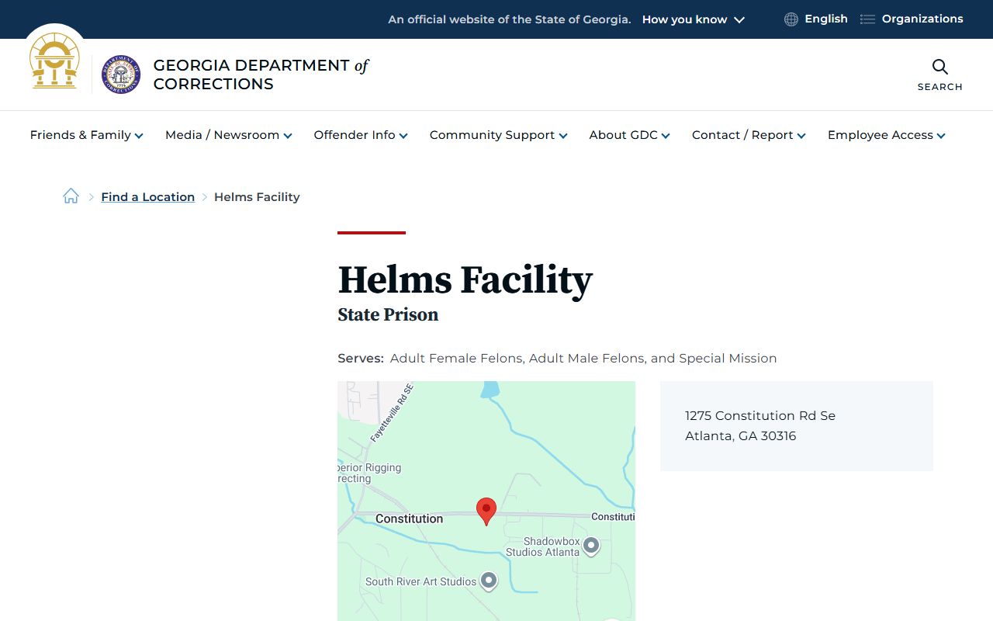Image resolution: width=993 pixels, height=621 pixels.
Task: Click the Department of Corrections round emblem
Action: (121, 75)
